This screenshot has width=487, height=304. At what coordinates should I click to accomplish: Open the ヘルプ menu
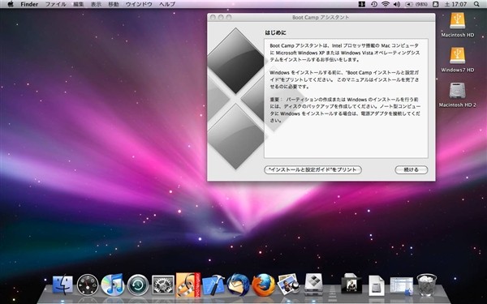(x=167, y=4)
